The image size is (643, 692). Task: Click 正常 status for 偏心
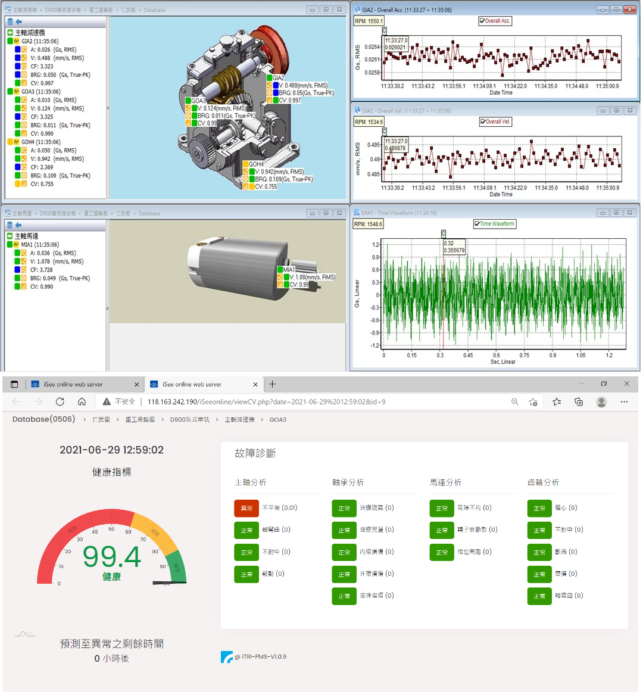pyautogui.click(x=539, y=508)
